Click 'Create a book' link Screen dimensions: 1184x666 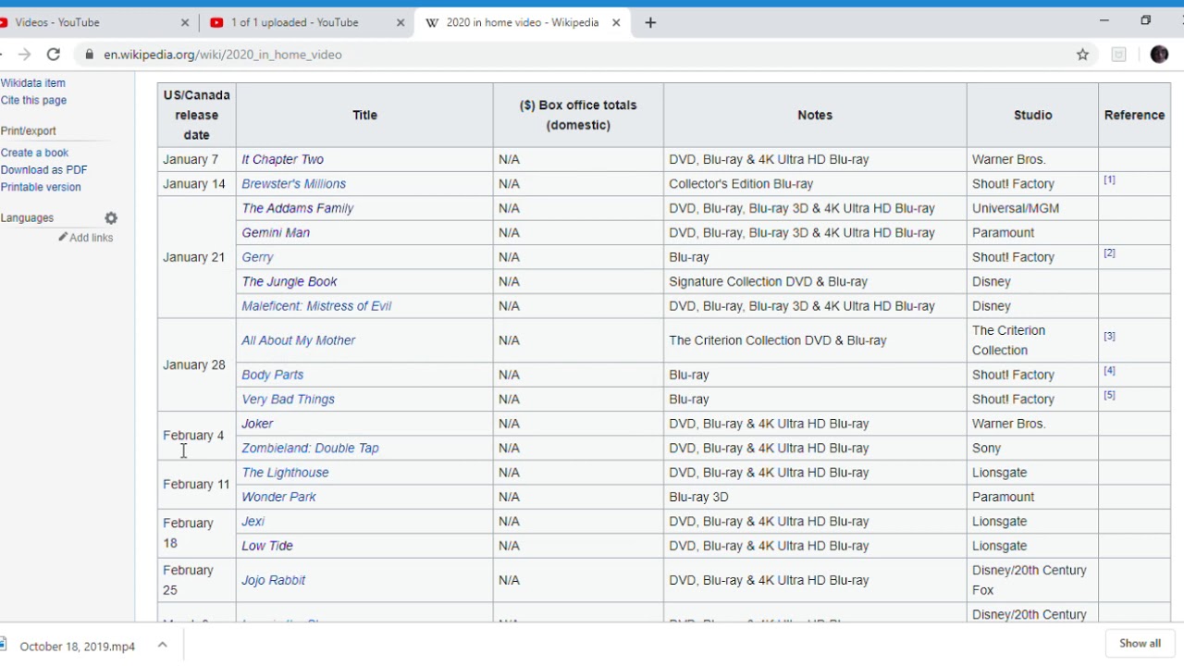click(34, 153)
